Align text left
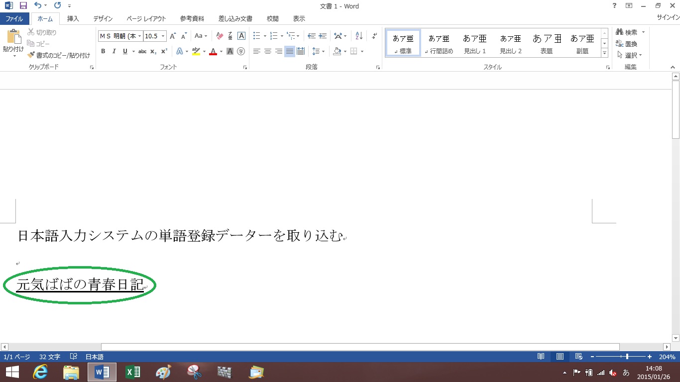The image size is (680, 382). point(257,51)
